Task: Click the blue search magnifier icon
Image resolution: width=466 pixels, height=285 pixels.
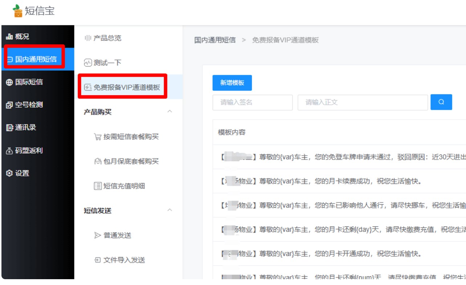Action: click(x=441, y=102)
